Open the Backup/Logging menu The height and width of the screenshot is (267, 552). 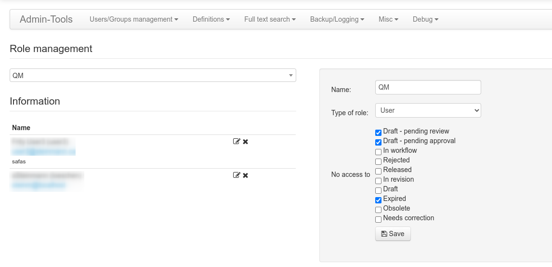[337, 19]
